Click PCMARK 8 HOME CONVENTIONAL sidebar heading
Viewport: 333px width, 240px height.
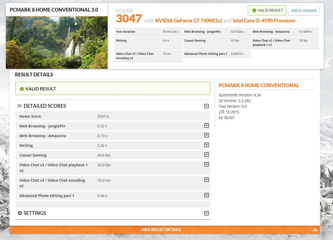[x=259, y=85]
